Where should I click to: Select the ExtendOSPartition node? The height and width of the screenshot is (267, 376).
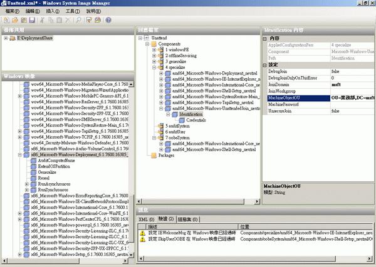(x=54, y=166)
